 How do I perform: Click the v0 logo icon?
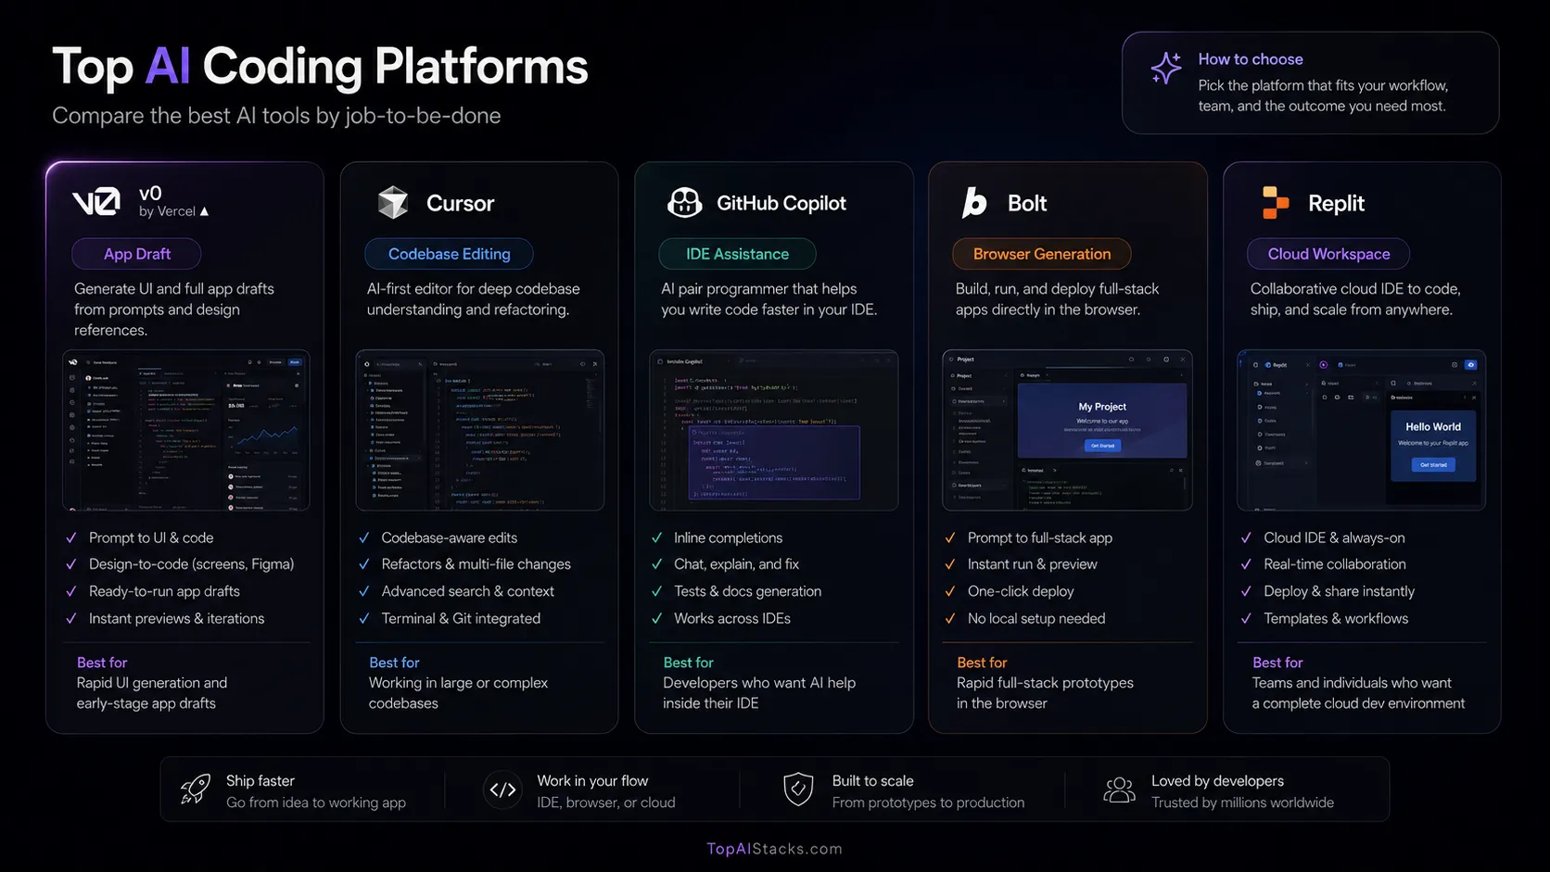click(x=96, y=202)
